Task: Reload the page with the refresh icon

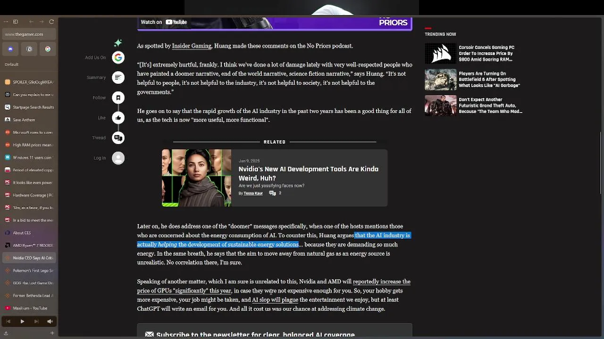Action: (51, 22)
